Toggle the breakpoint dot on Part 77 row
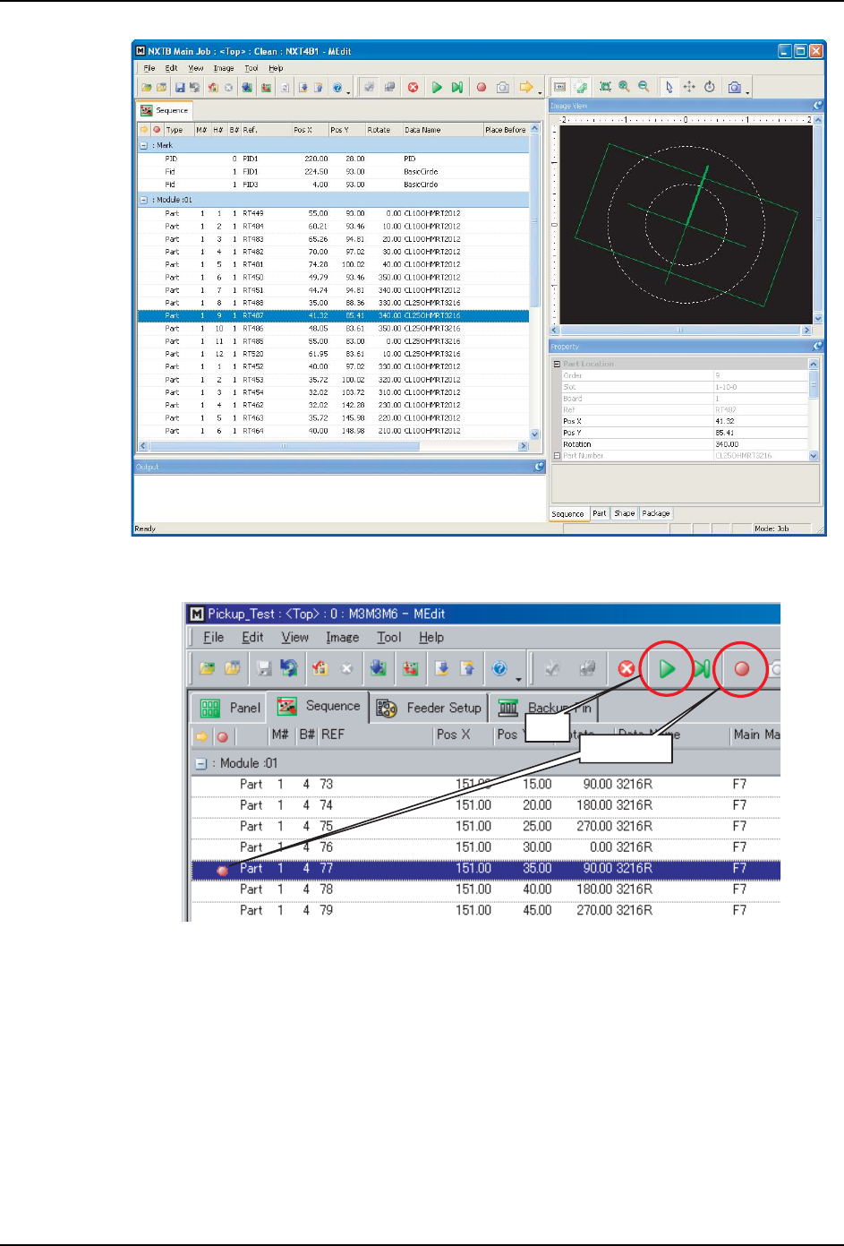Screen dimensions: 844x1246 click(222, 870)
